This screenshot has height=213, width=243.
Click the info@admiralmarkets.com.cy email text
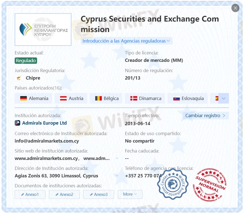coord(47,141)
